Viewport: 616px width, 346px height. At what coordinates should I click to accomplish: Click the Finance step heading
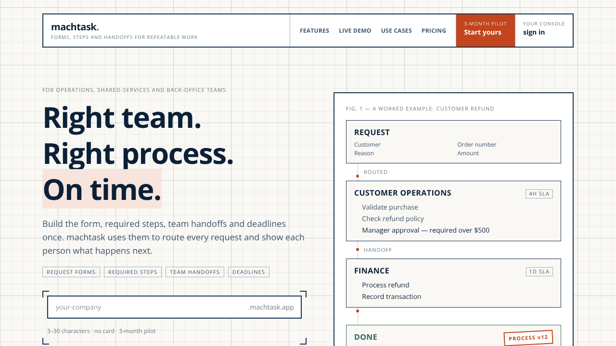372,271
